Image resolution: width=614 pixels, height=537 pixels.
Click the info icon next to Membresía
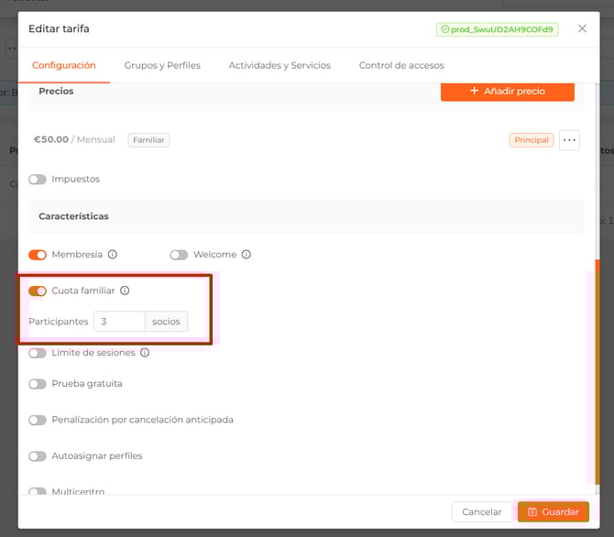[113, 255]
